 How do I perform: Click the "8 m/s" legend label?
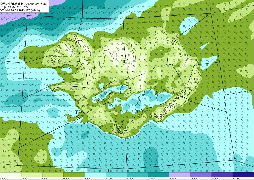[88, 179]
